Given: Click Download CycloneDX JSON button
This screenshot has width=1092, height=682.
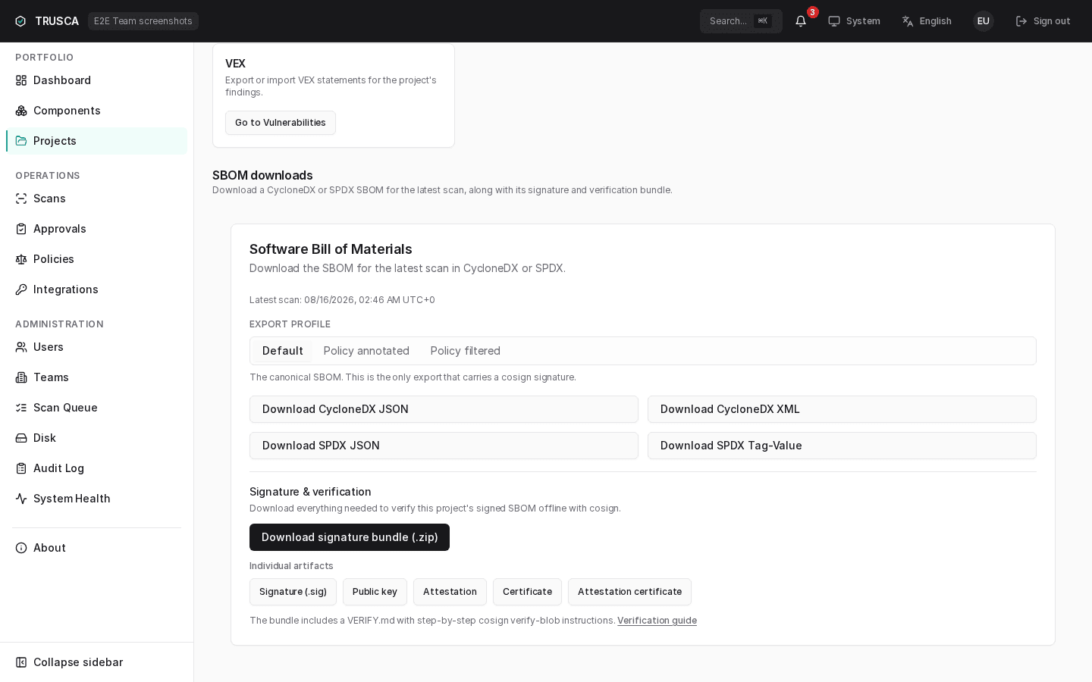Looking at the screenshot, I should (444, 409).
